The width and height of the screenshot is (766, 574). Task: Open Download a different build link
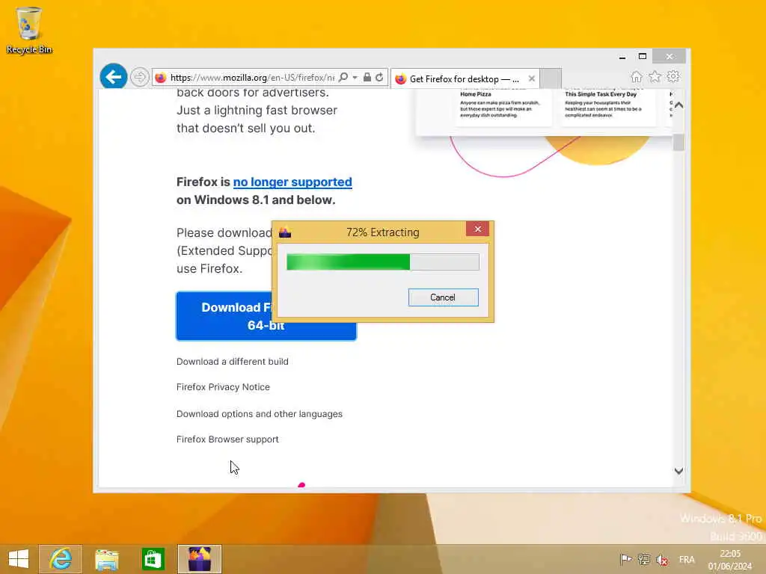tap(232, 362)
